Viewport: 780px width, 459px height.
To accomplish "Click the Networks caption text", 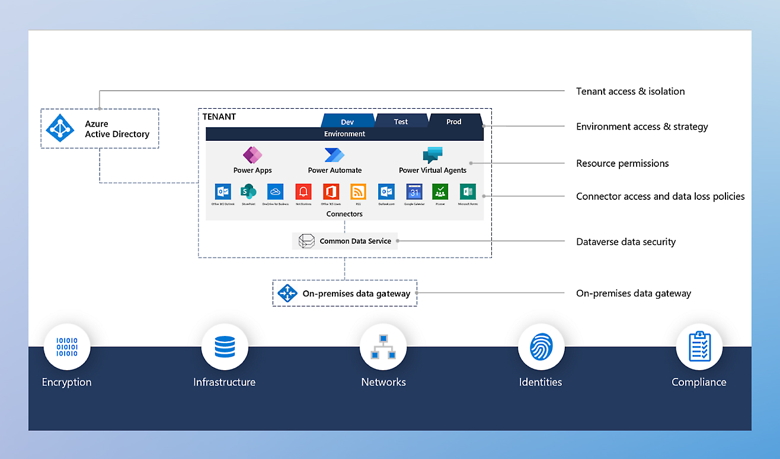I will point(383,382).
